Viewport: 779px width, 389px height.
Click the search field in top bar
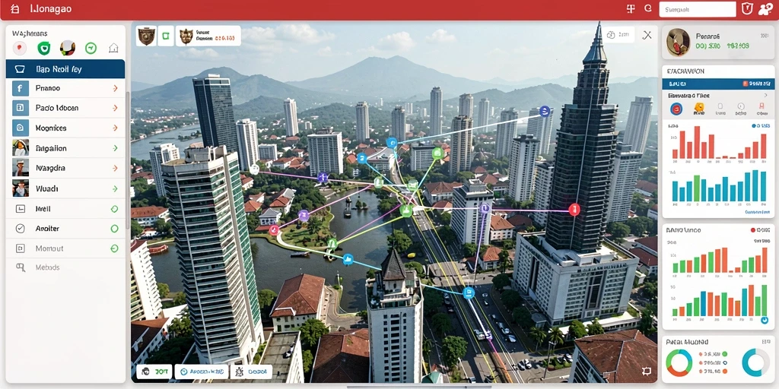tap(697, 9)
